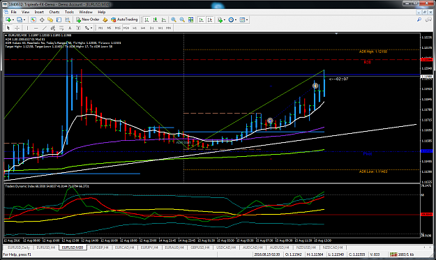The width and height of the screenshot is (436, 260).
Task: Toggle the Navigator panel icon
Action: click(50, 20)
